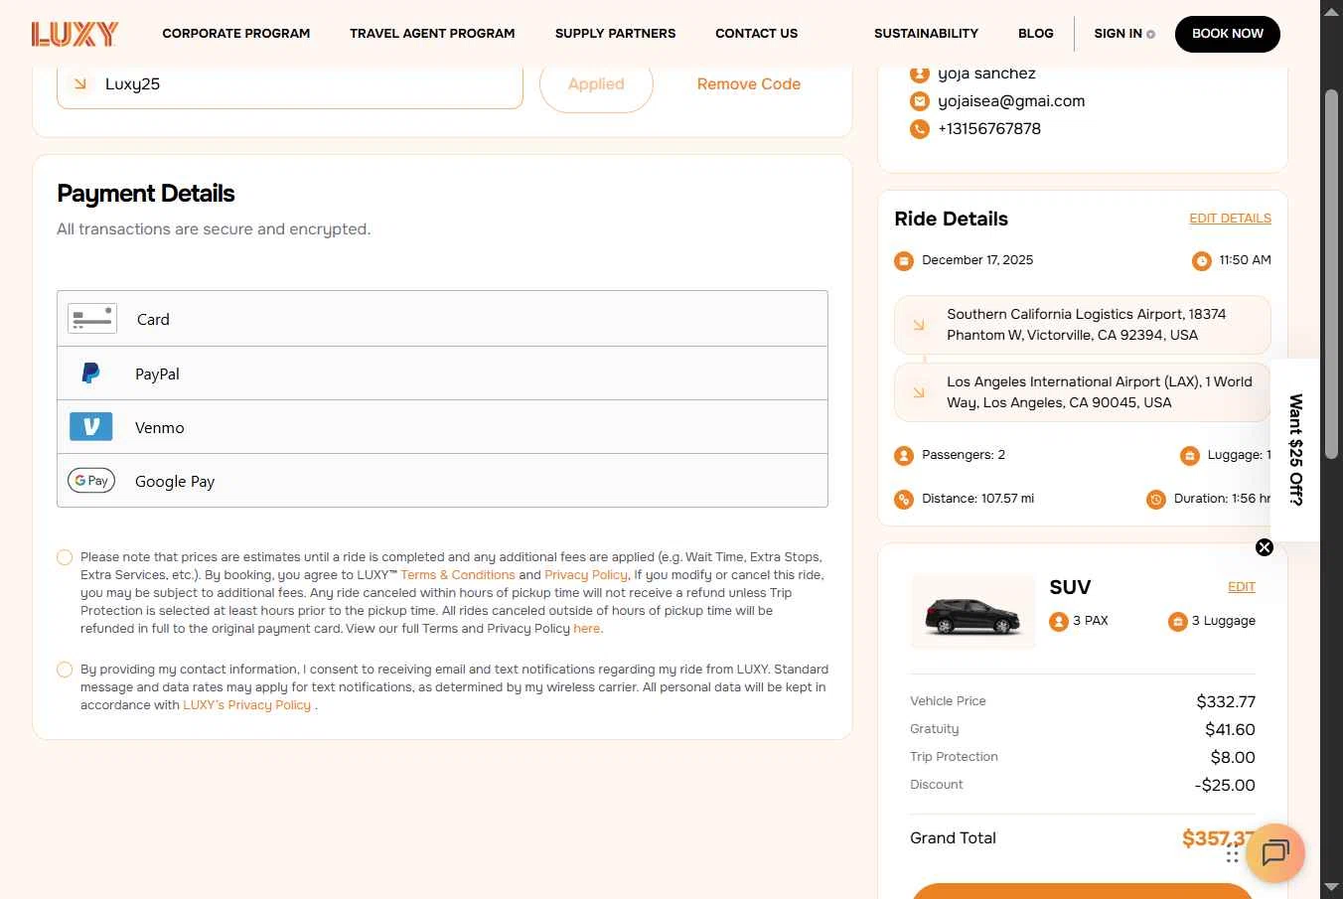The width and height of the screenshot is (1343, 899).
Task: Choose Venmo as payment method
Action: click(442, 427)
